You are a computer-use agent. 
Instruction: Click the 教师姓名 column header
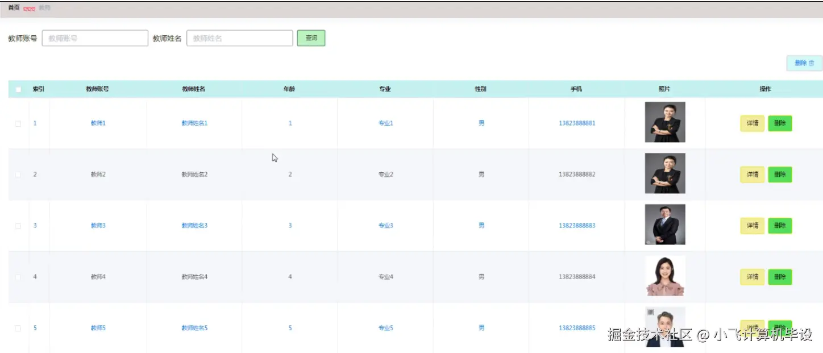pos(194,89)
